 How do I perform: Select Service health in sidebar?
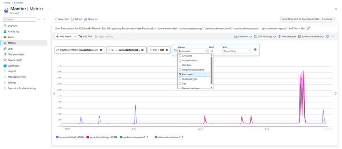(15, 60)
